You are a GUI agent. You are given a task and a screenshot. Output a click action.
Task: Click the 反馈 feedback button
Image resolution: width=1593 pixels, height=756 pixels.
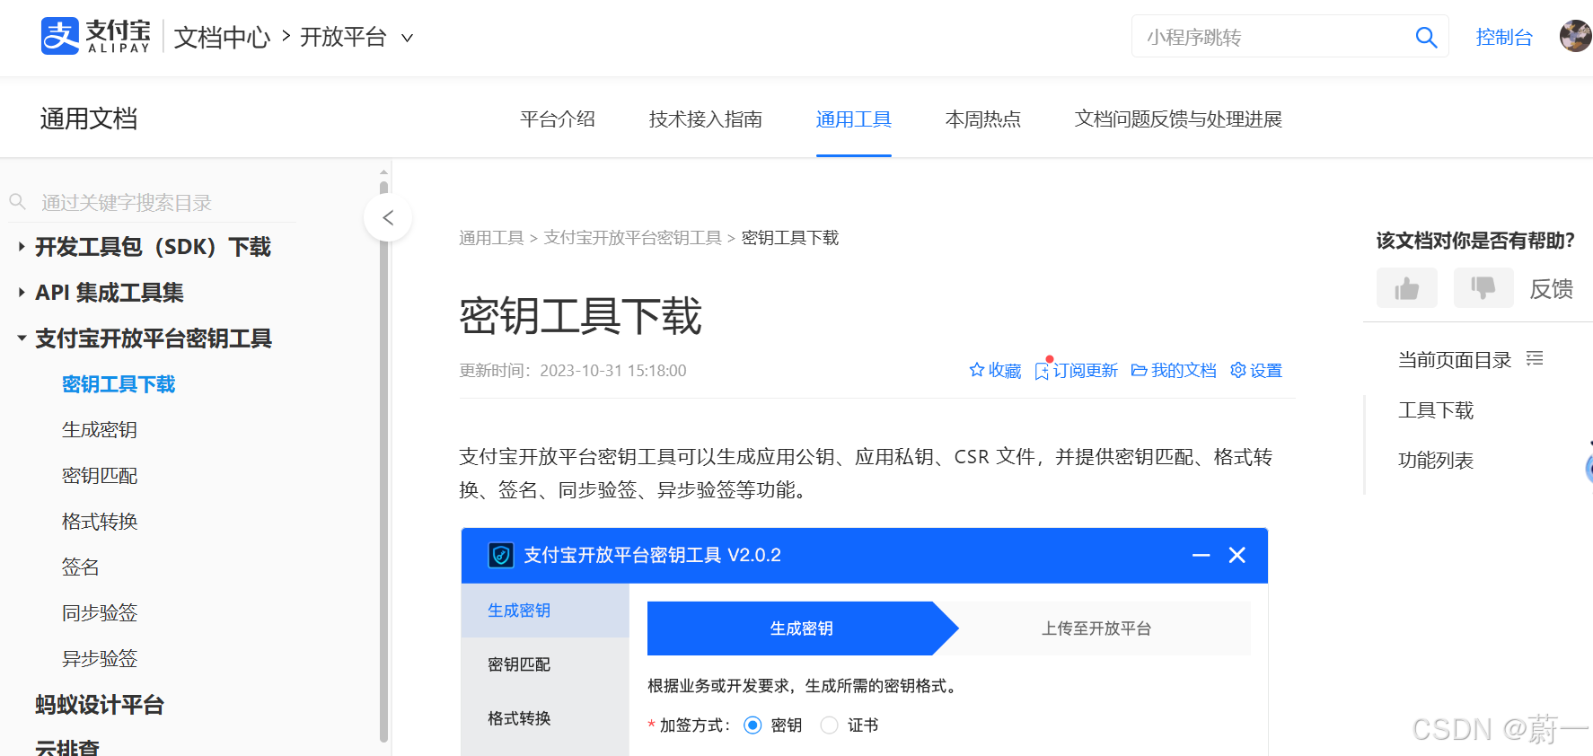(x=1552, y=288)
